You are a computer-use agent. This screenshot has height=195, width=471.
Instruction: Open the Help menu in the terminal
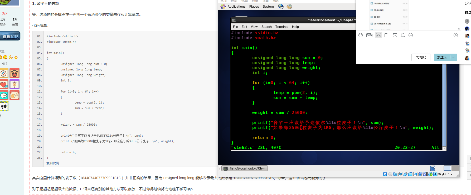pyautogui.click(x=295, y=27)
